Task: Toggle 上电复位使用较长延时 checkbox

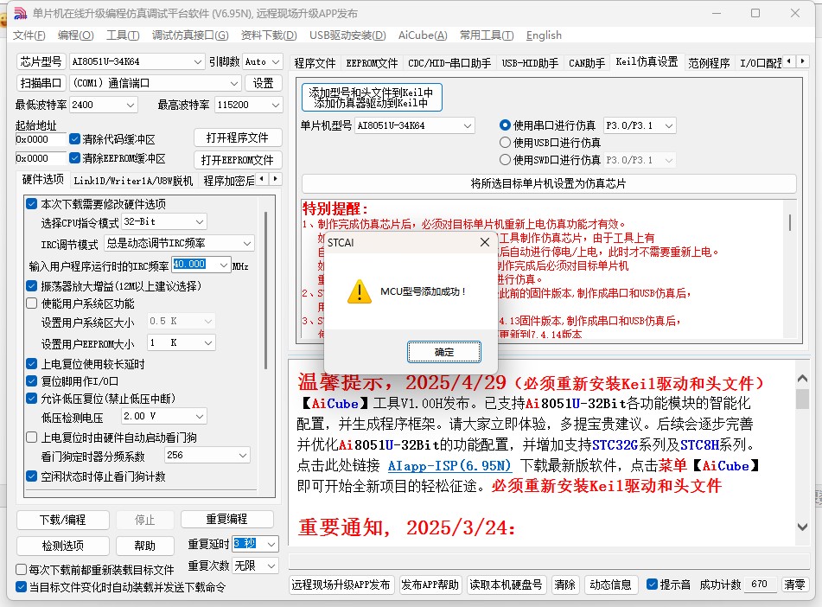Action: coord(31,363)
